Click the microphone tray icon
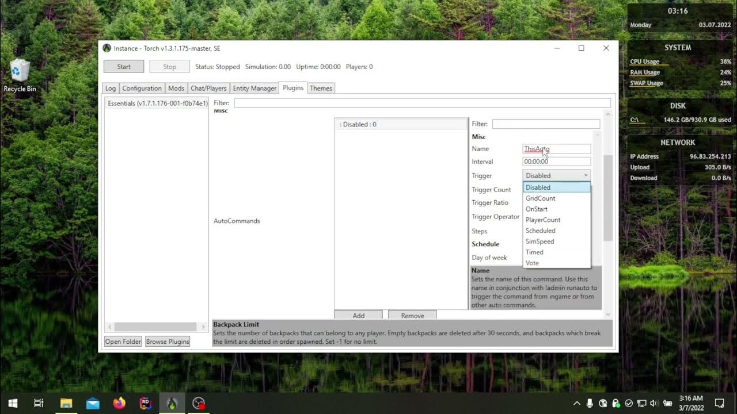This screenshot has width=737, height=414. click(x=590, y=403)
